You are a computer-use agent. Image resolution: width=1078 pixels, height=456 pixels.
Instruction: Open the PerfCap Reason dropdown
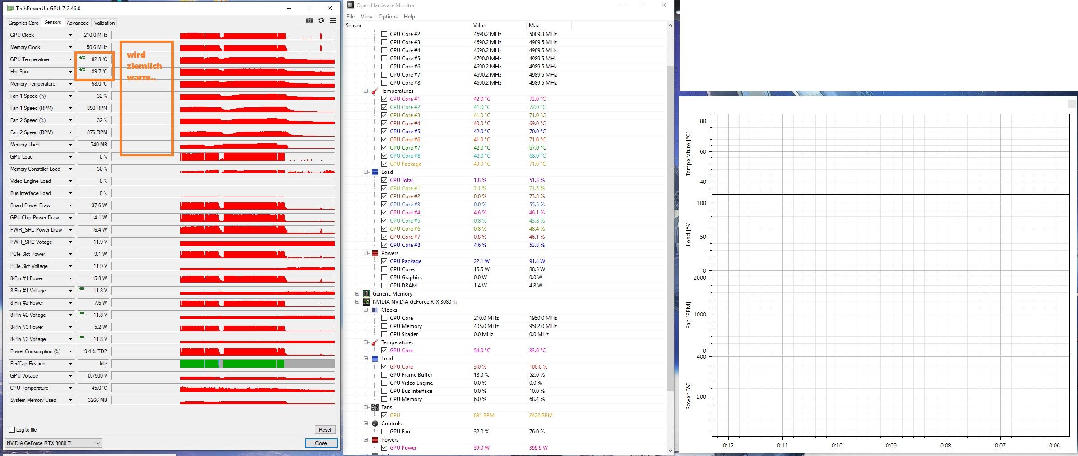[70, 364]
